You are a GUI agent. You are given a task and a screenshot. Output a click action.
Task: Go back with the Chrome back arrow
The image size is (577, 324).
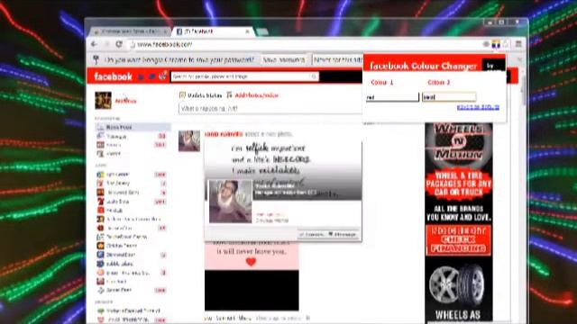point(94,44)
